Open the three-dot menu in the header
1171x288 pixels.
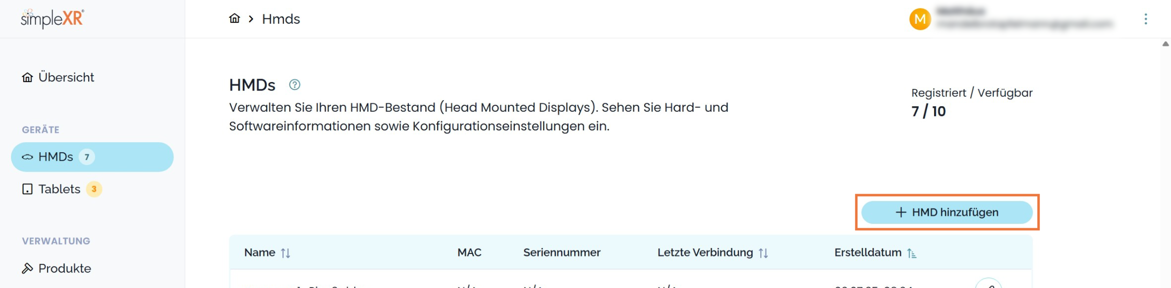[x=1145, y=19]
